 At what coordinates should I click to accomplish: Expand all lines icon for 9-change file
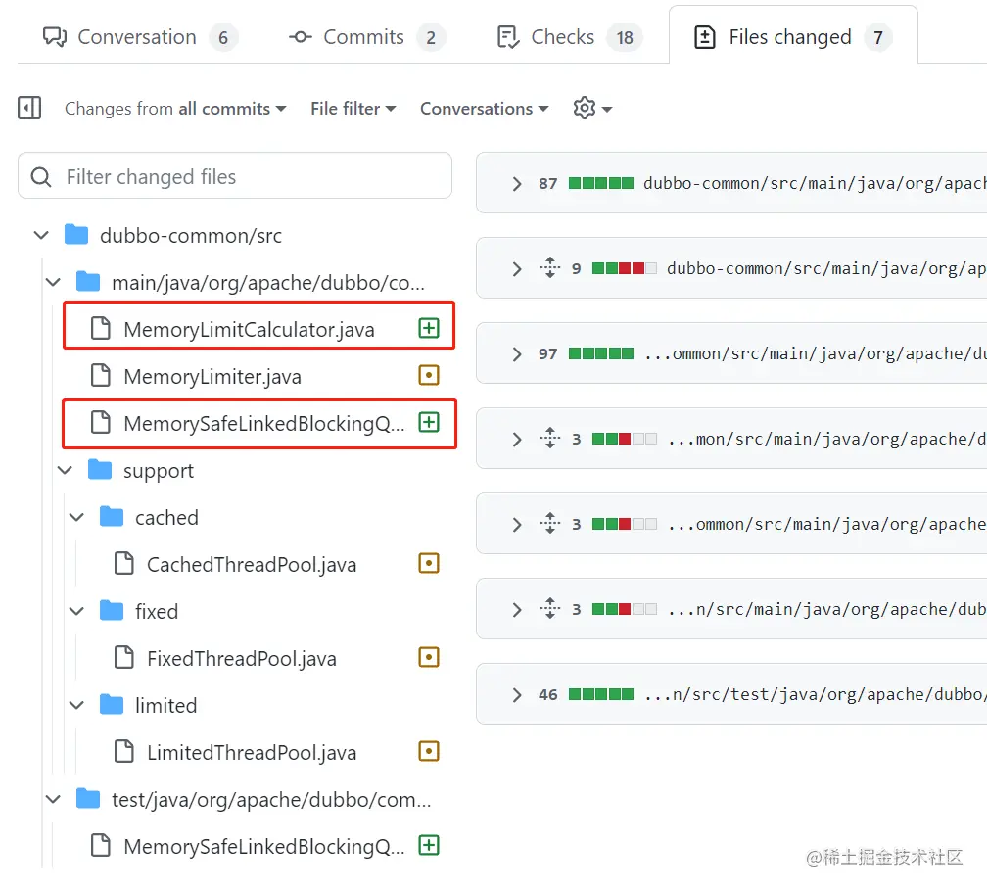(x=550, y=267)
